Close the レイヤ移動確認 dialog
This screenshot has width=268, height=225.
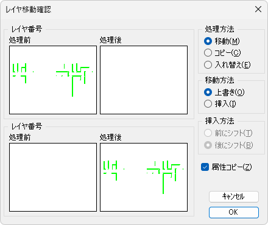point(258,9)
